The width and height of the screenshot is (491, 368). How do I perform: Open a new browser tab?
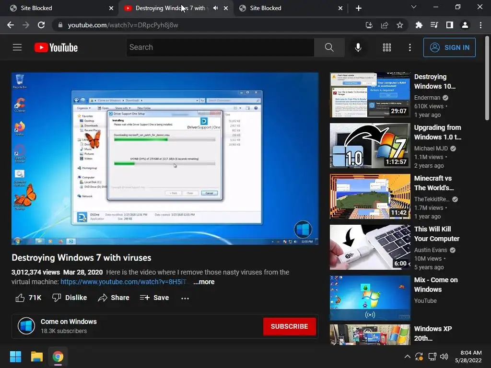(359, 8)
